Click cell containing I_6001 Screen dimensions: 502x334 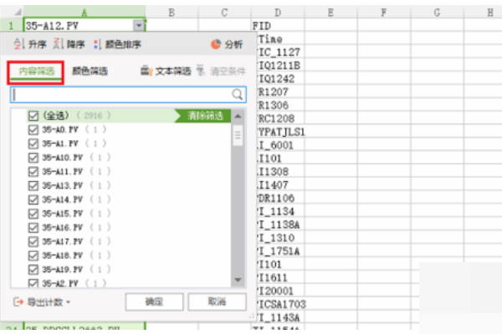[280, 145]
